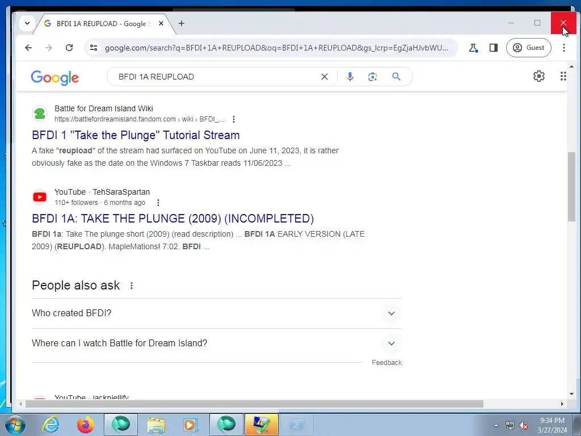The height and width of the screenshot is (436, 581).
Task: Open Chrome Labs flask icon
Action: pyautogui.click(x=473, y=48)
